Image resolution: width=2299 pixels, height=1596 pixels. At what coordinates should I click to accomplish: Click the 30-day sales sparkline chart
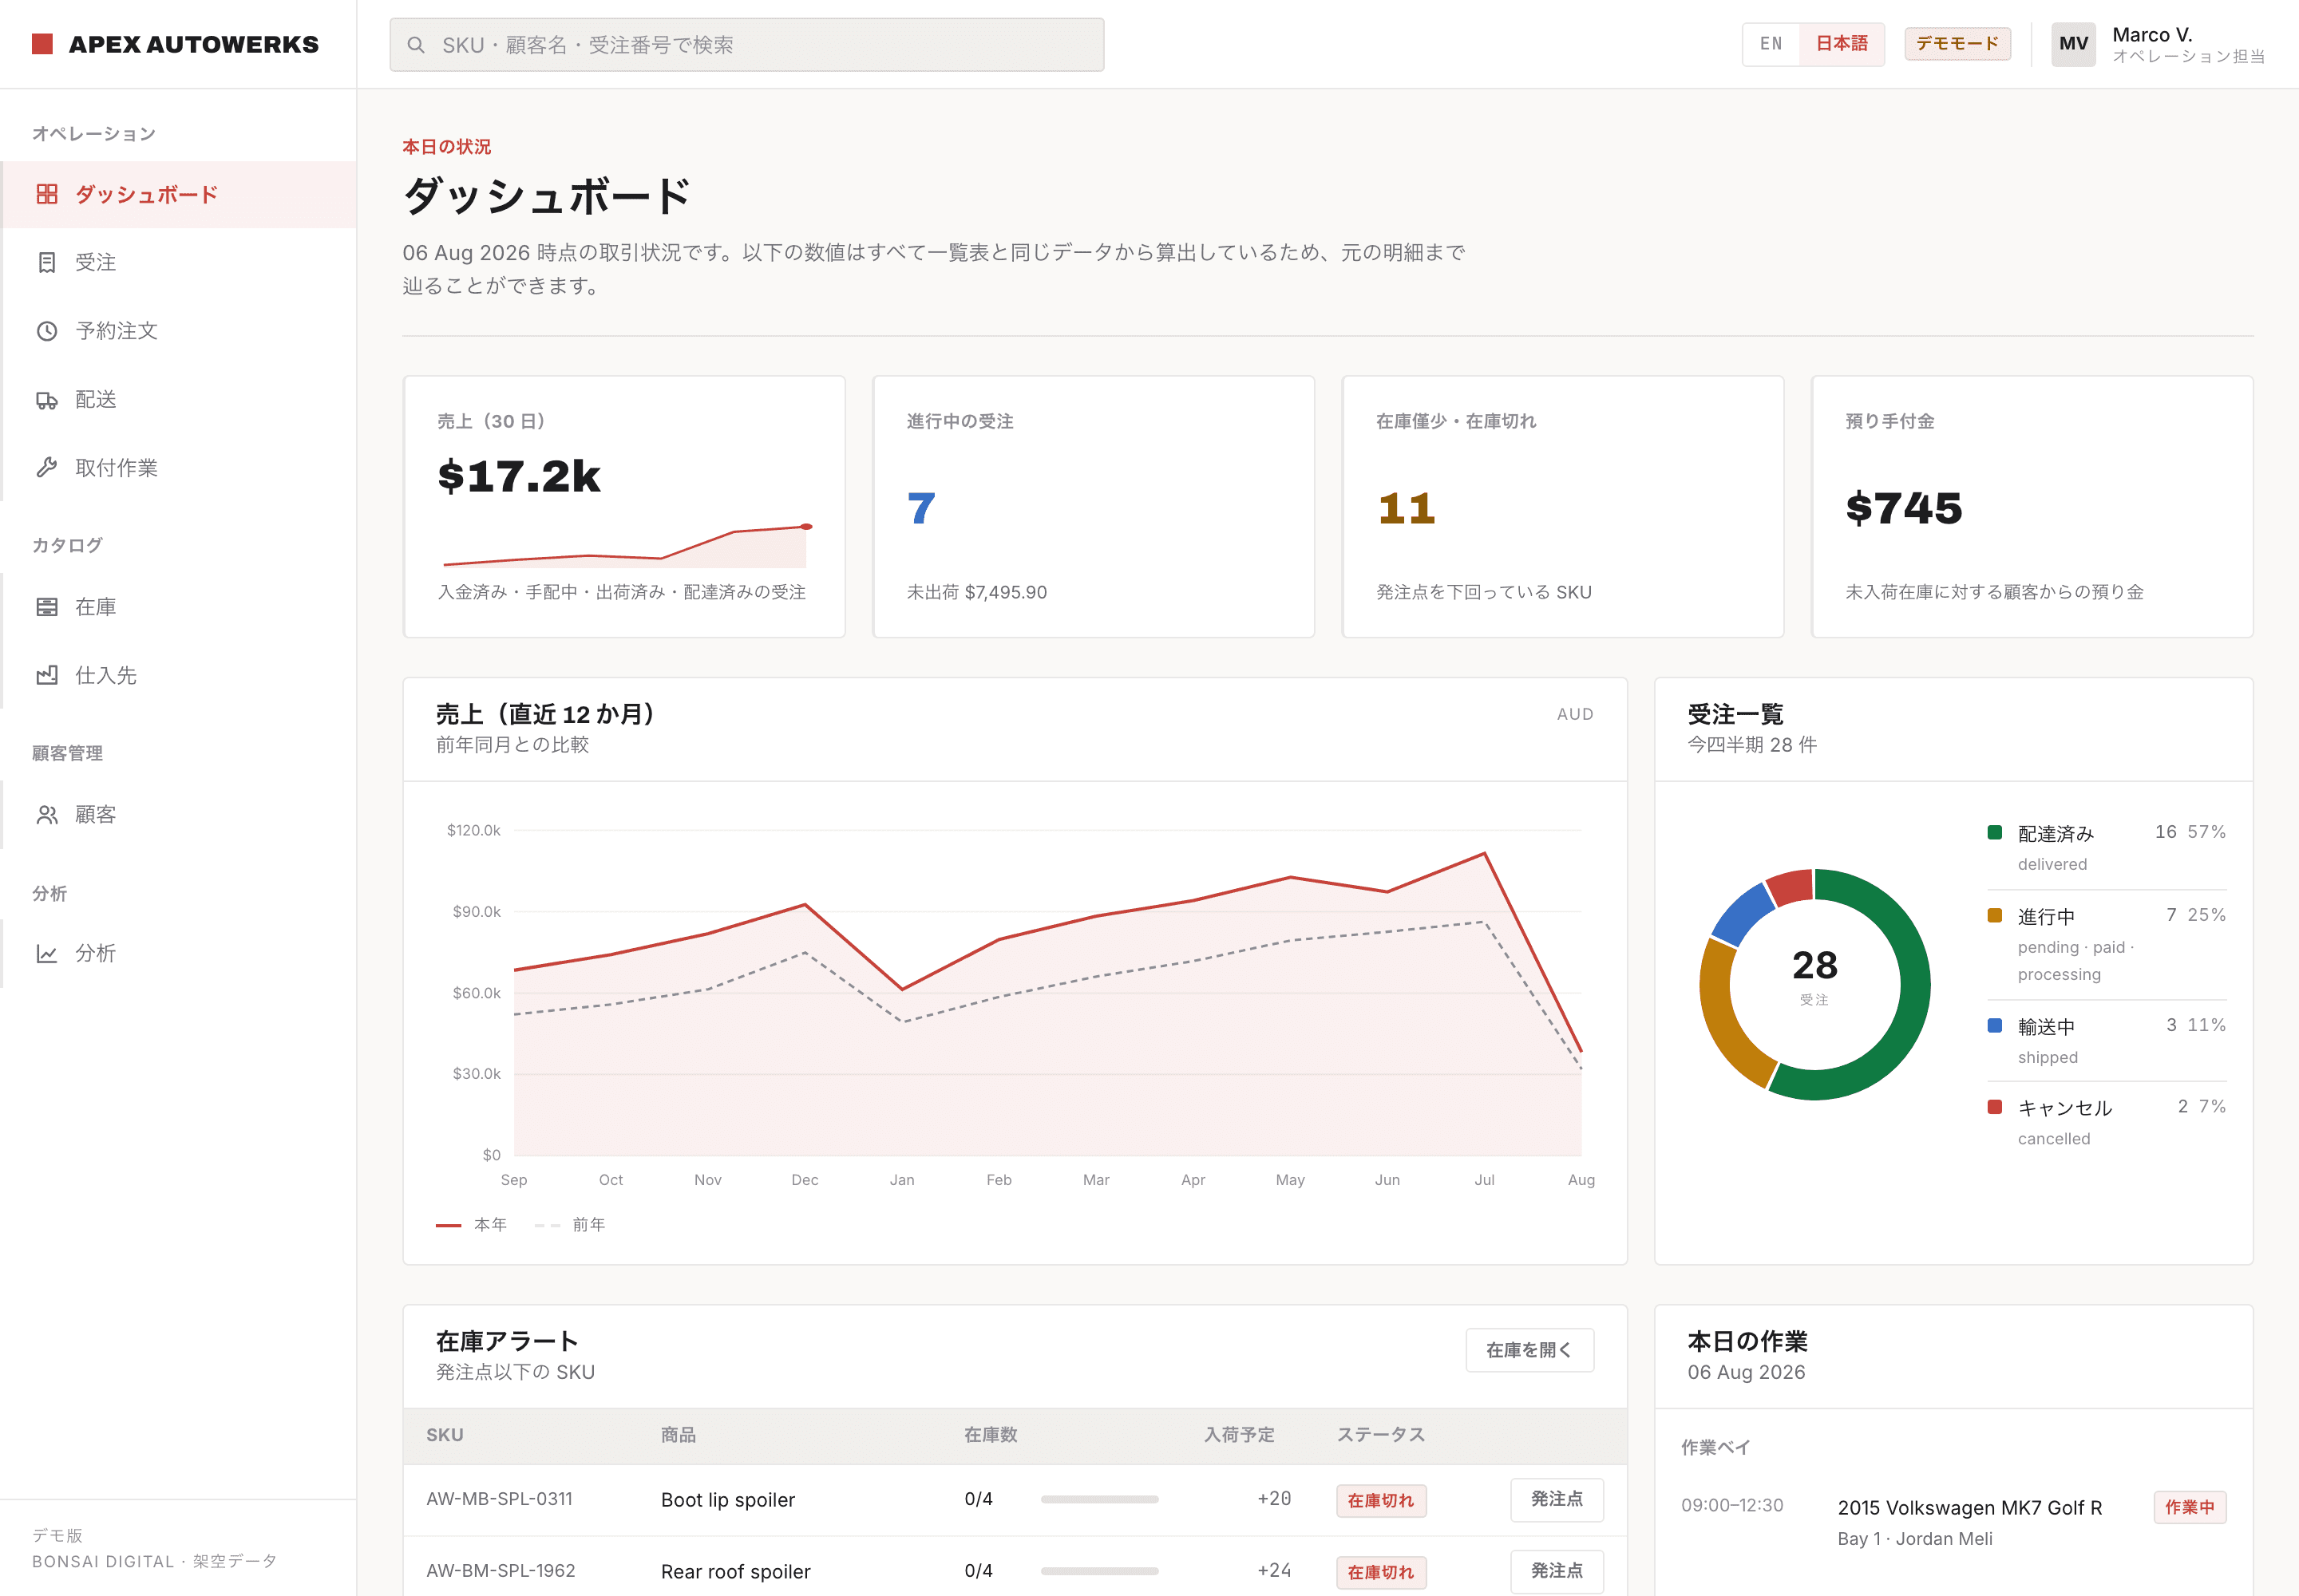pyautogui.click(x=627, y=545)
